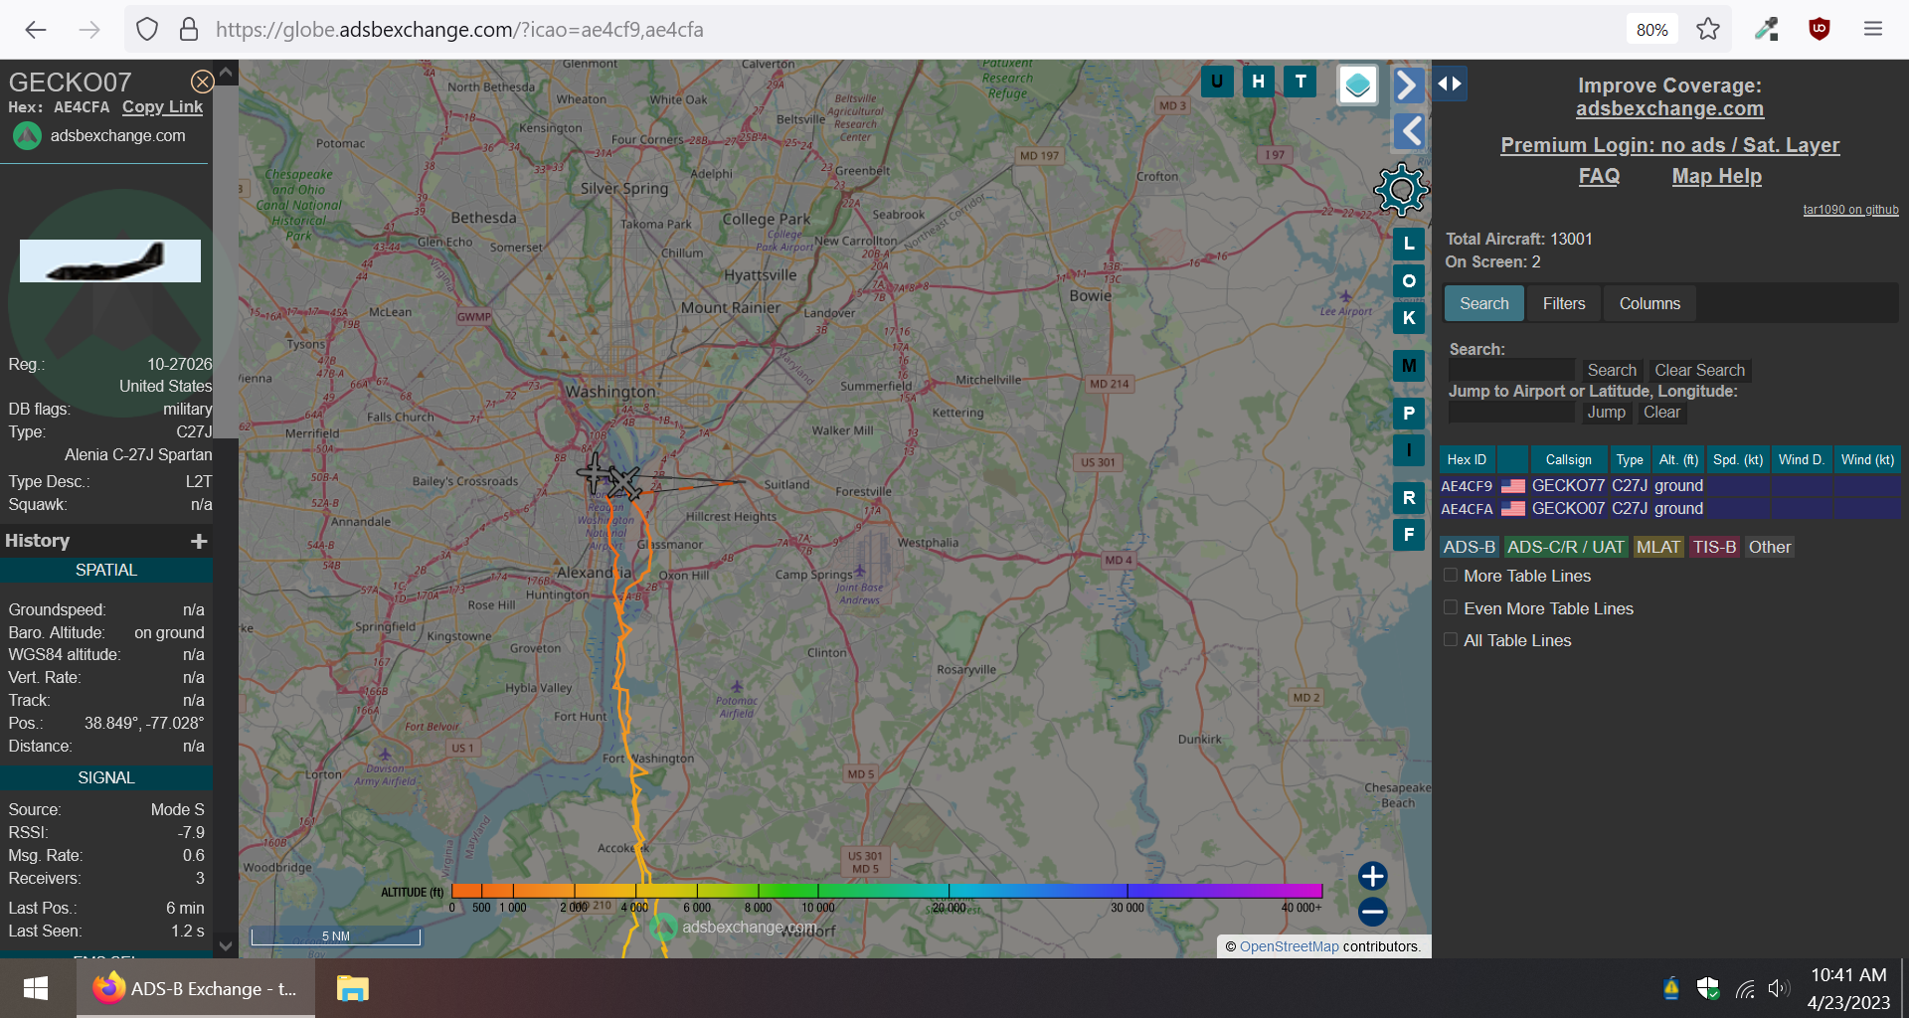This screenshot has height=1018, width=1909.
Task: Click the Search text input field
Action: coord(1511,371)
